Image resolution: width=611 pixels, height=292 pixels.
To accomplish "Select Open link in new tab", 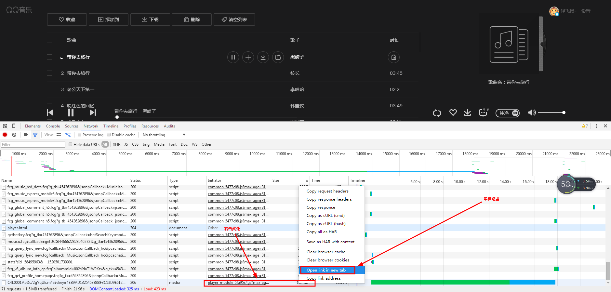I will [x=332, y=270].
